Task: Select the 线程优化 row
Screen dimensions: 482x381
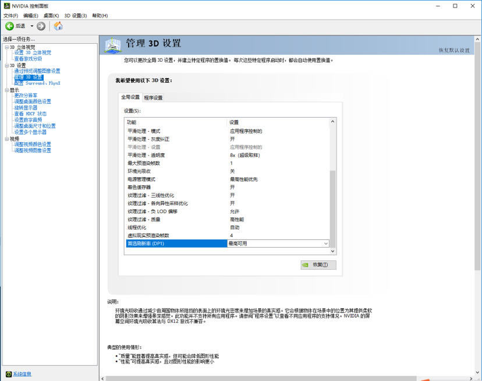Action: click(x=228, y=227)
